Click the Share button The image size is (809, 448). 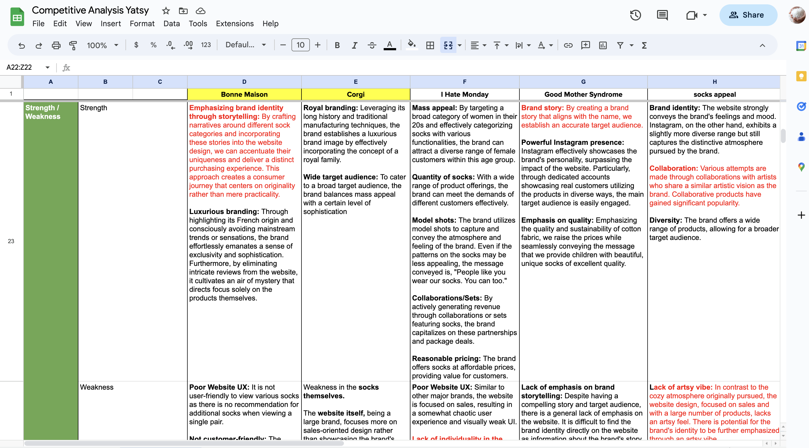(x=748, y=15)
